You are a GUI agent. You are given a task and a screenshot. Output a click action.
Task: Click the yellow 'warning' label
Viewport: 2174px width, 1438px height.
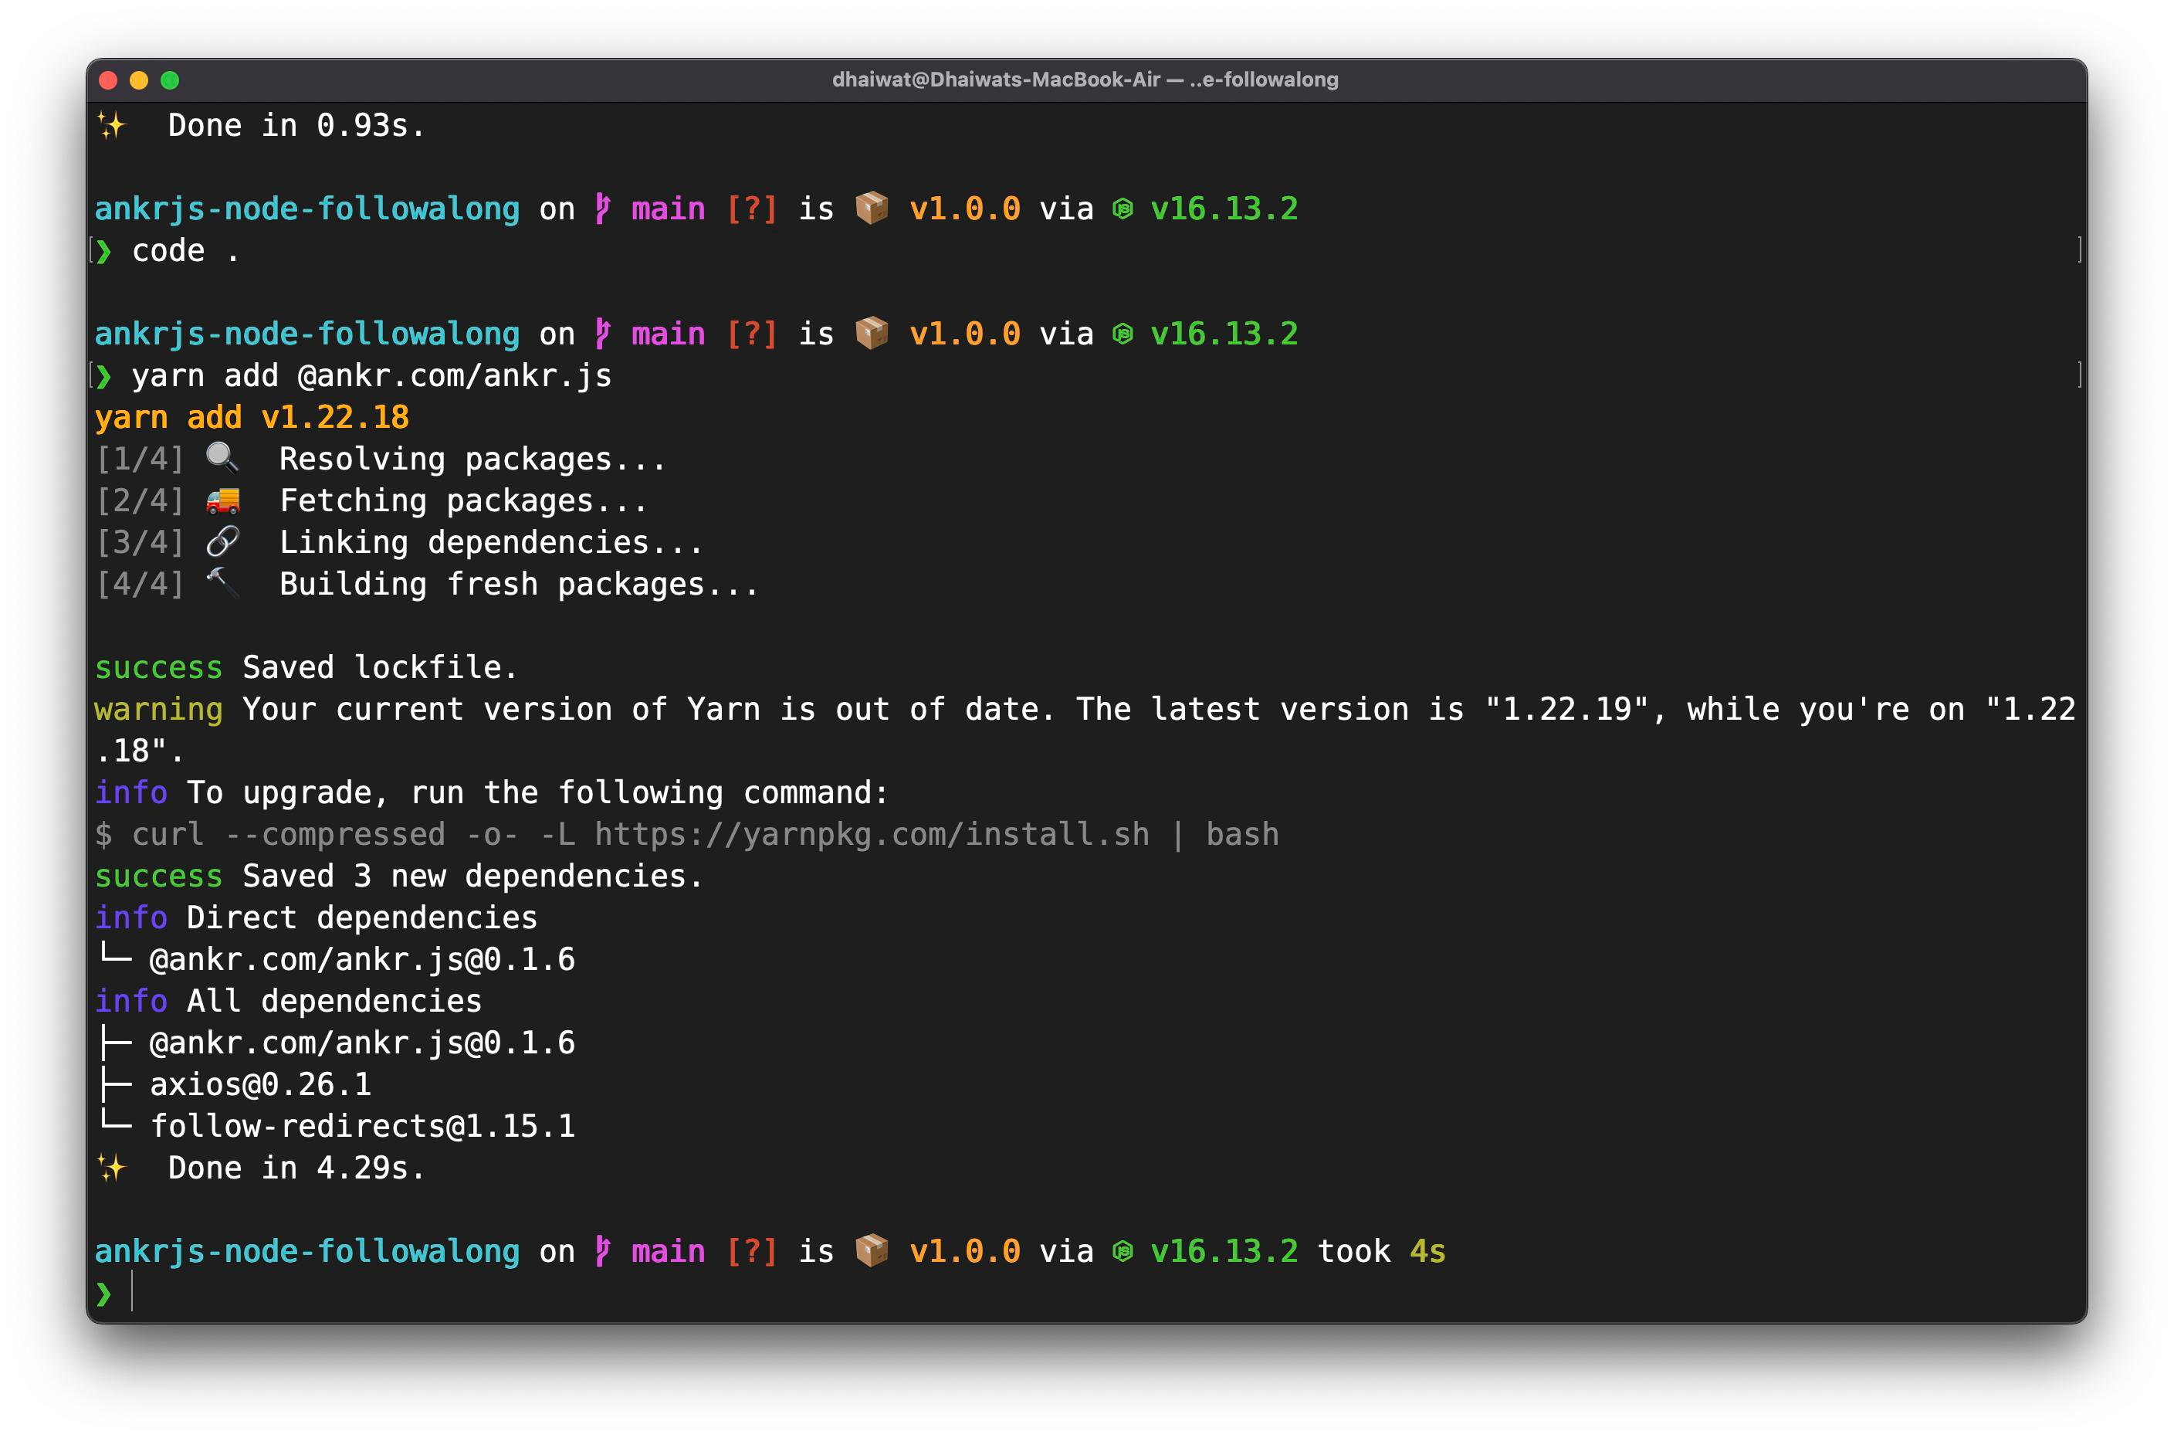tap(158, 710)
